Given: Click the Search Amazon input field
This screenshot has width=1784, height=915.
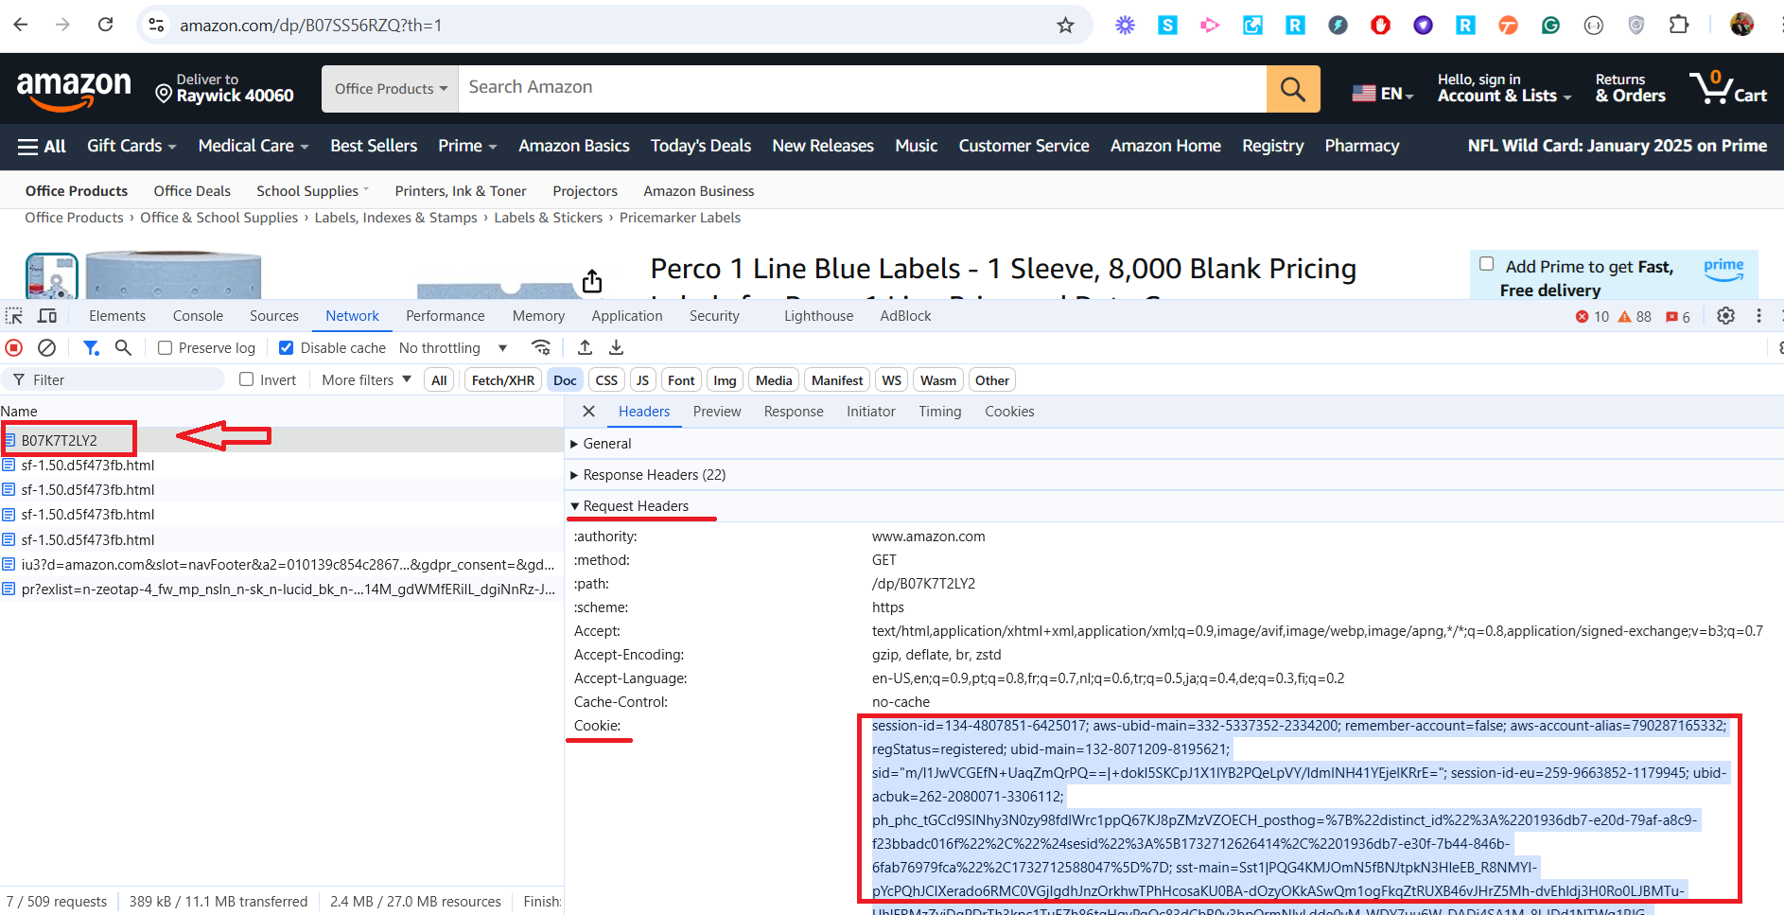Looking at the screenshot, I should point(863,89).
